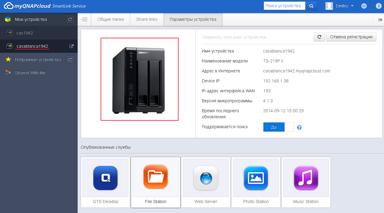The width and height of the screenshot is (384, 213).
Task: Launch Music Station service
Action: pyautogui.click(x=306, y=182)
